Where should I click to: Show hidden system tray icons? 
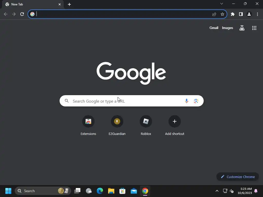pos(217,191)
